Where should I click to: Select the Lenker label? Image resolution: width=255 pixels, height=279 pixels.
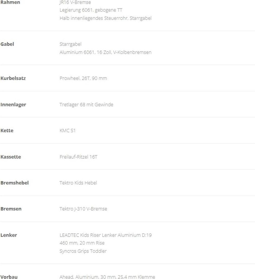(9, 235)
